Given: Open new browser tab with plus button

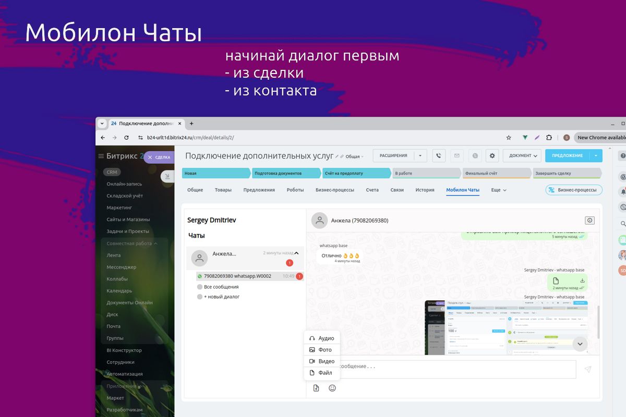Looking at the screenshot, I should pyautogui.click(x=191, y=124).
